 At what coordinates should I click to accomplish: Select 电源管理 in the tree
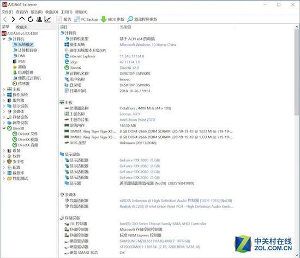pos(23,73)
